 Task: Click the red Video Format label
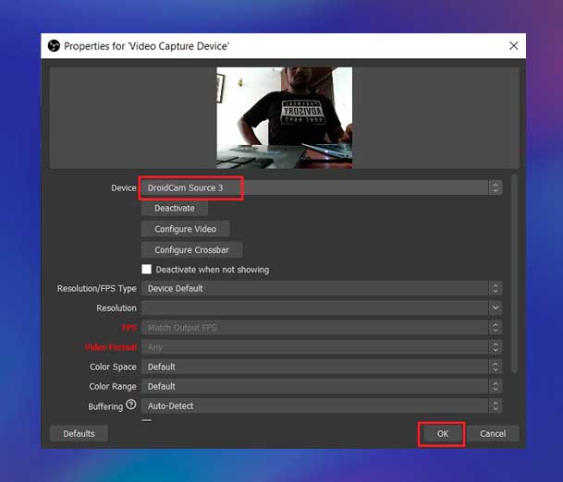(x=111, y=347)
